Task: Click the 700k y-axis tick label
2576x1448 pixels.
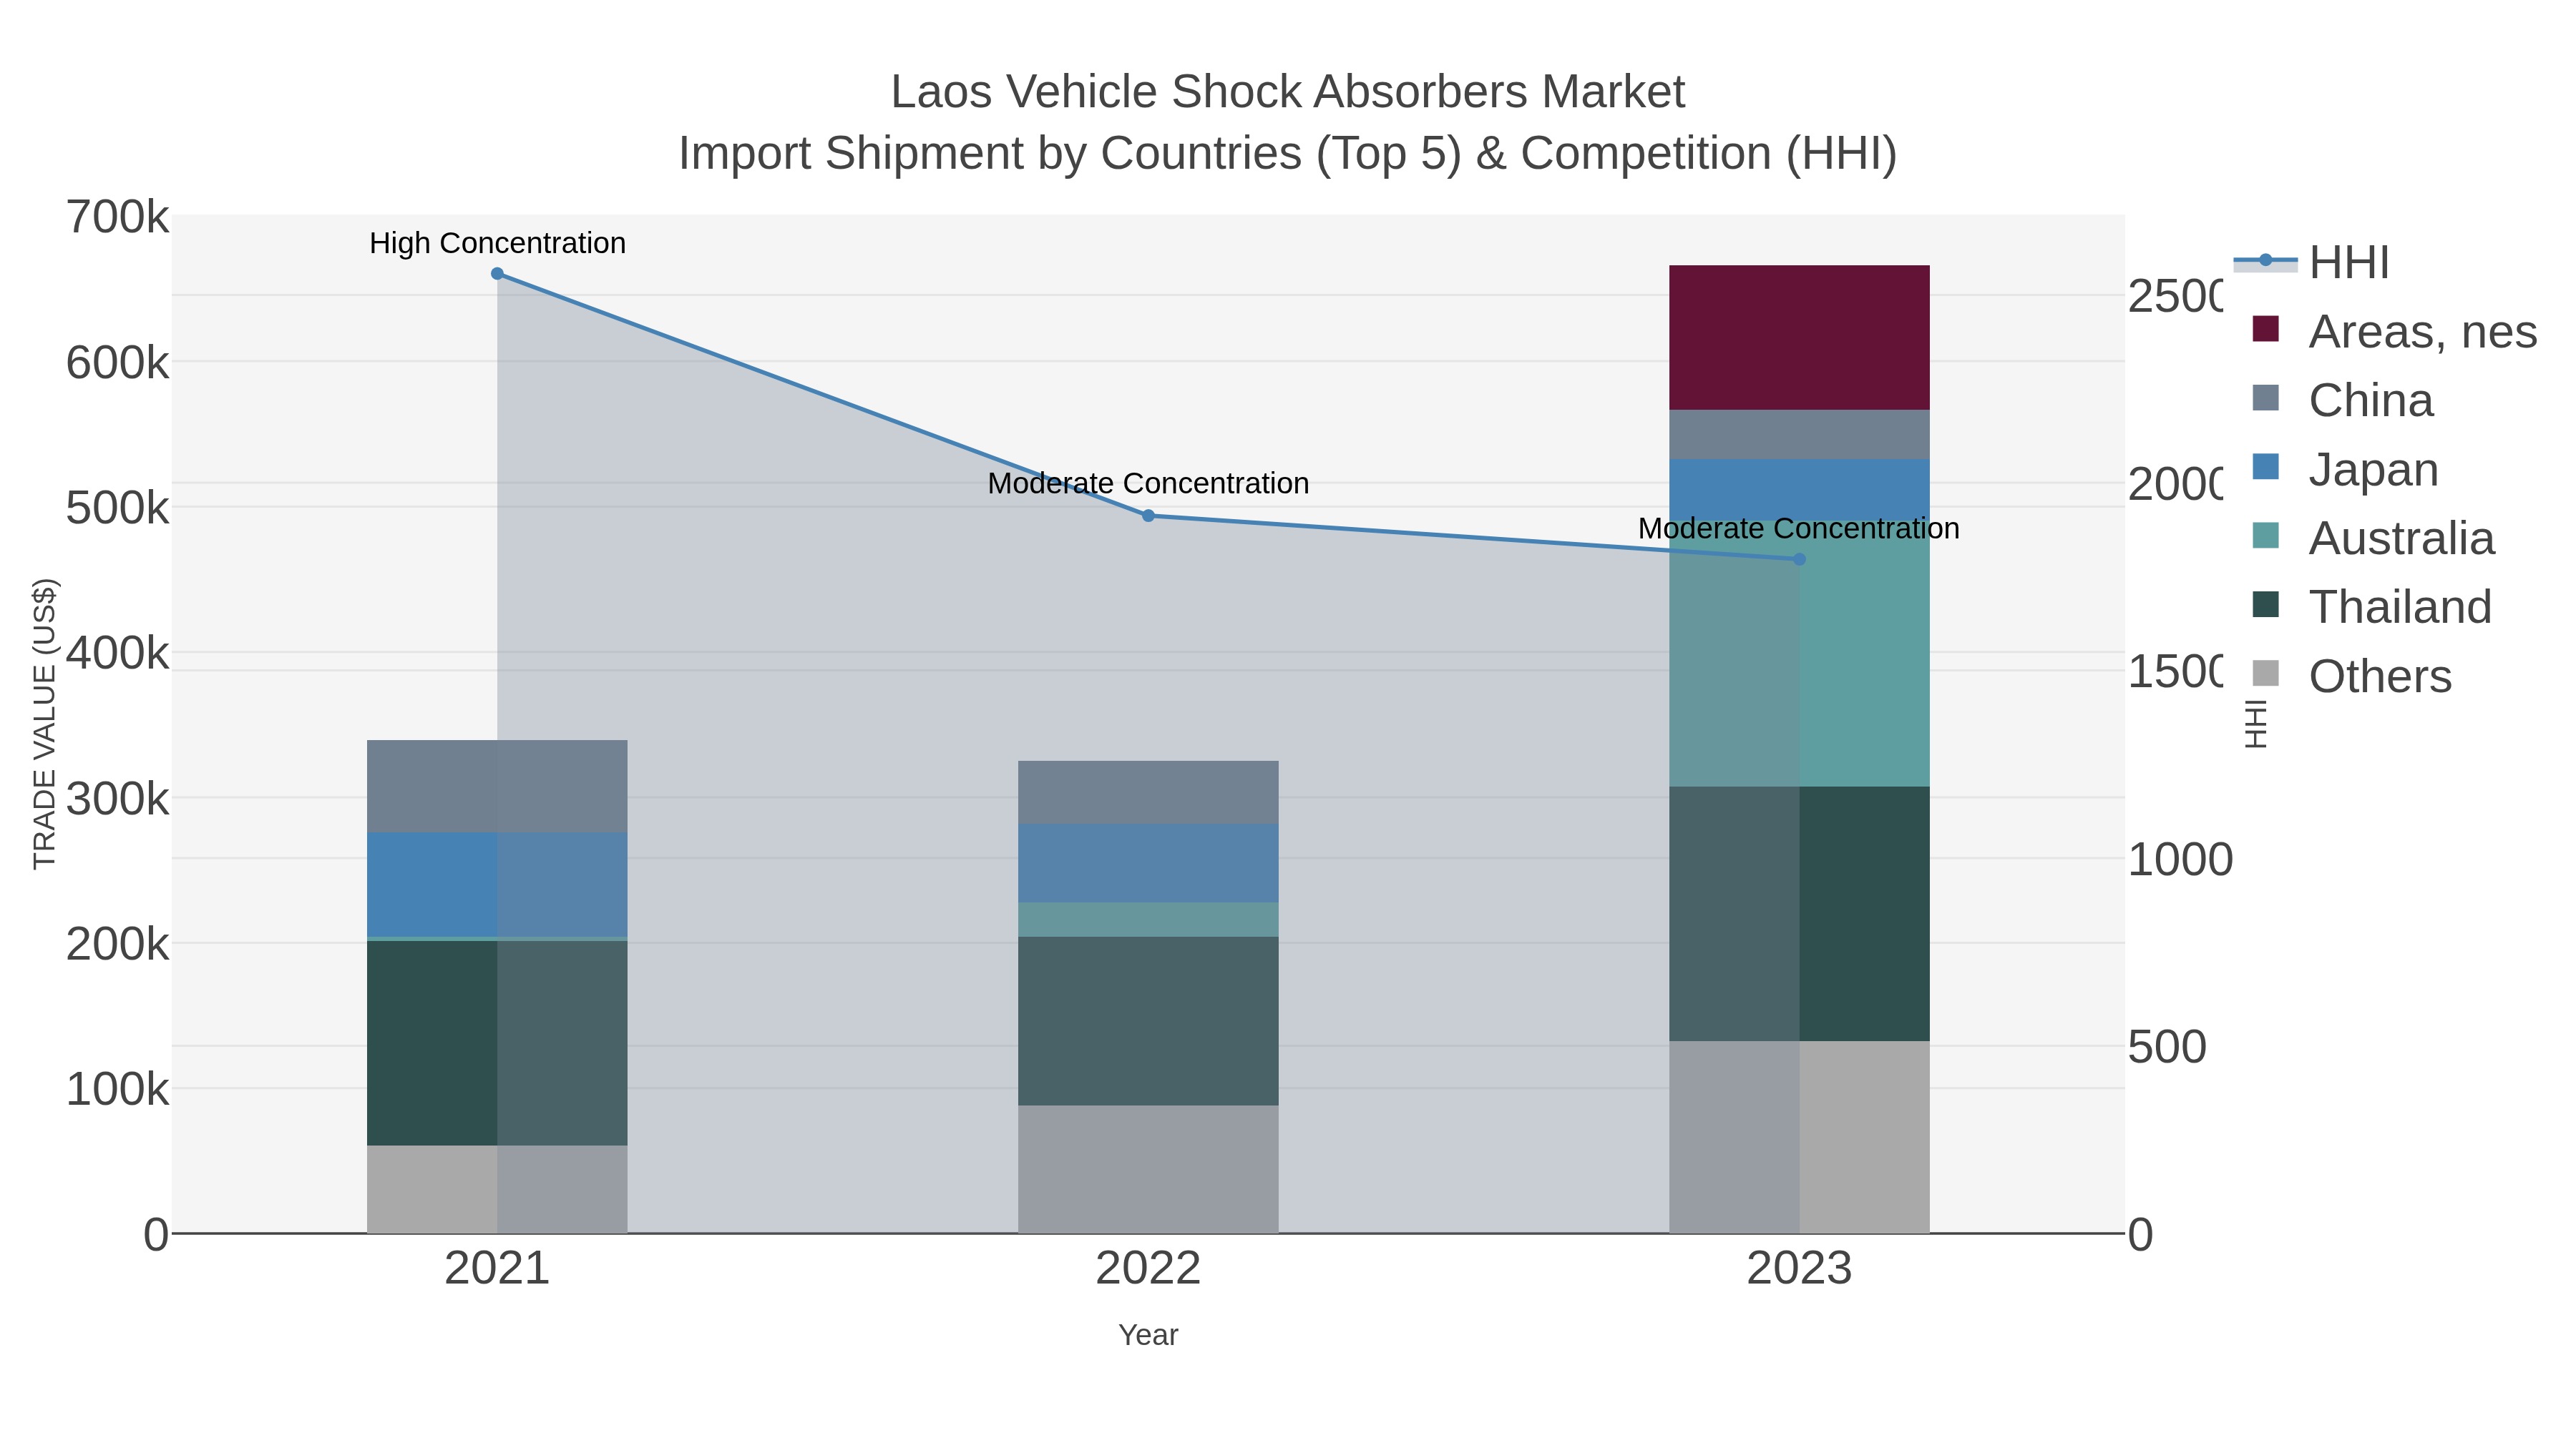Action: tap(118, 218)
